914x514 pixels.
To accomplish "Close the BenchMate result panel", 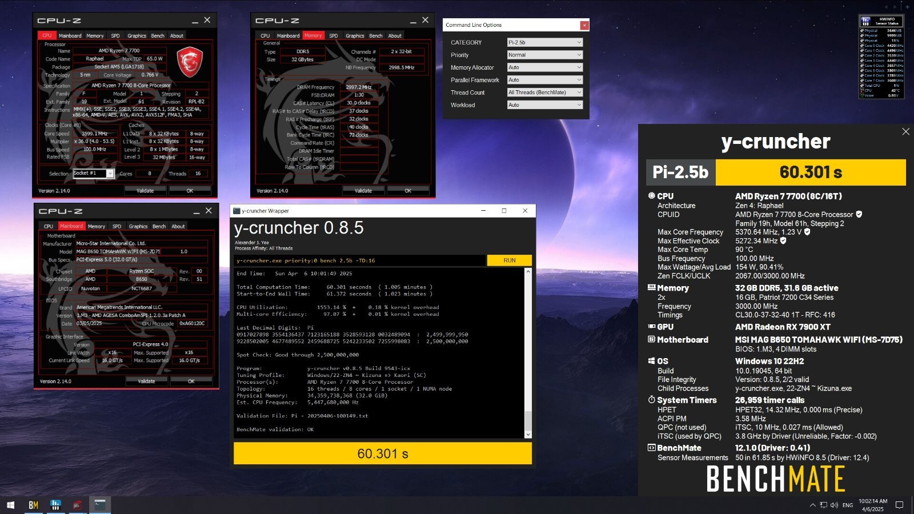I will pyautogui.click(x=905, y=131).
